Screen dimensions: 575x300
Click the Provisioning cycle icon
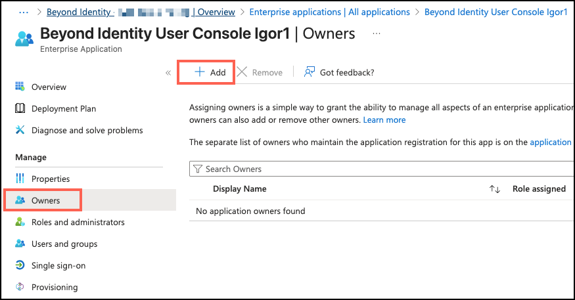click(20, 286)
